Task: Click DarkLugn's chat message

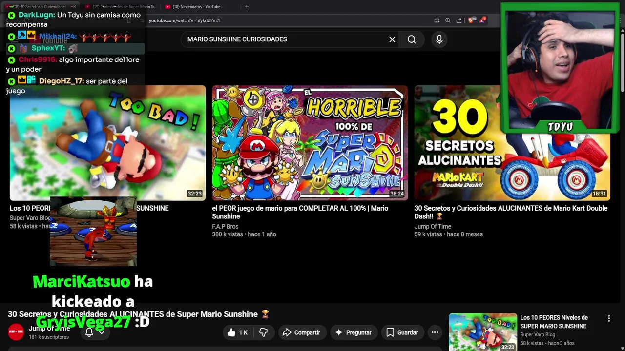Action: click(74, 19)
